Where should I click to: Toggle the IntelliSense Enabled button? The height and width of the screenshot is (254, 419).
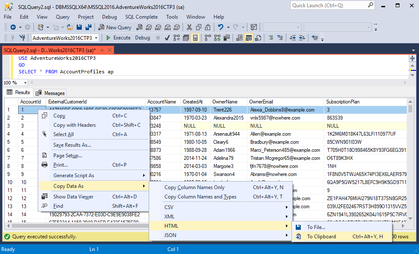(195, 38)
